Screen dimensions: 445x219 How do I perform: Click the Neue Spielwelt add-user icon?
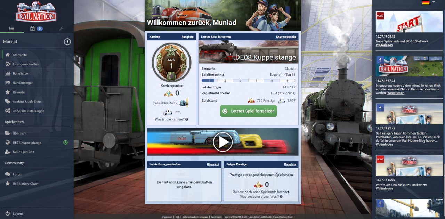coord(7,152)
